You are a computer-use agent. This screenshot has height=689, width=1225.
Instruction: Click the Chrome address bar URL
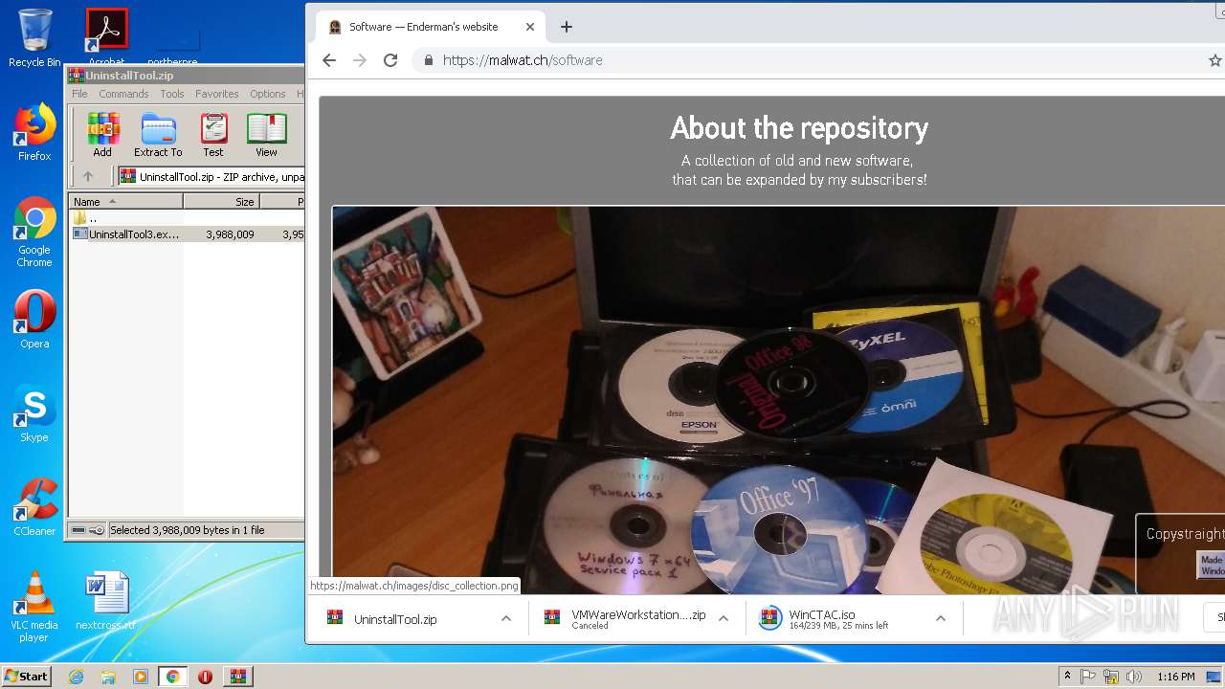[x=523, y=60]
